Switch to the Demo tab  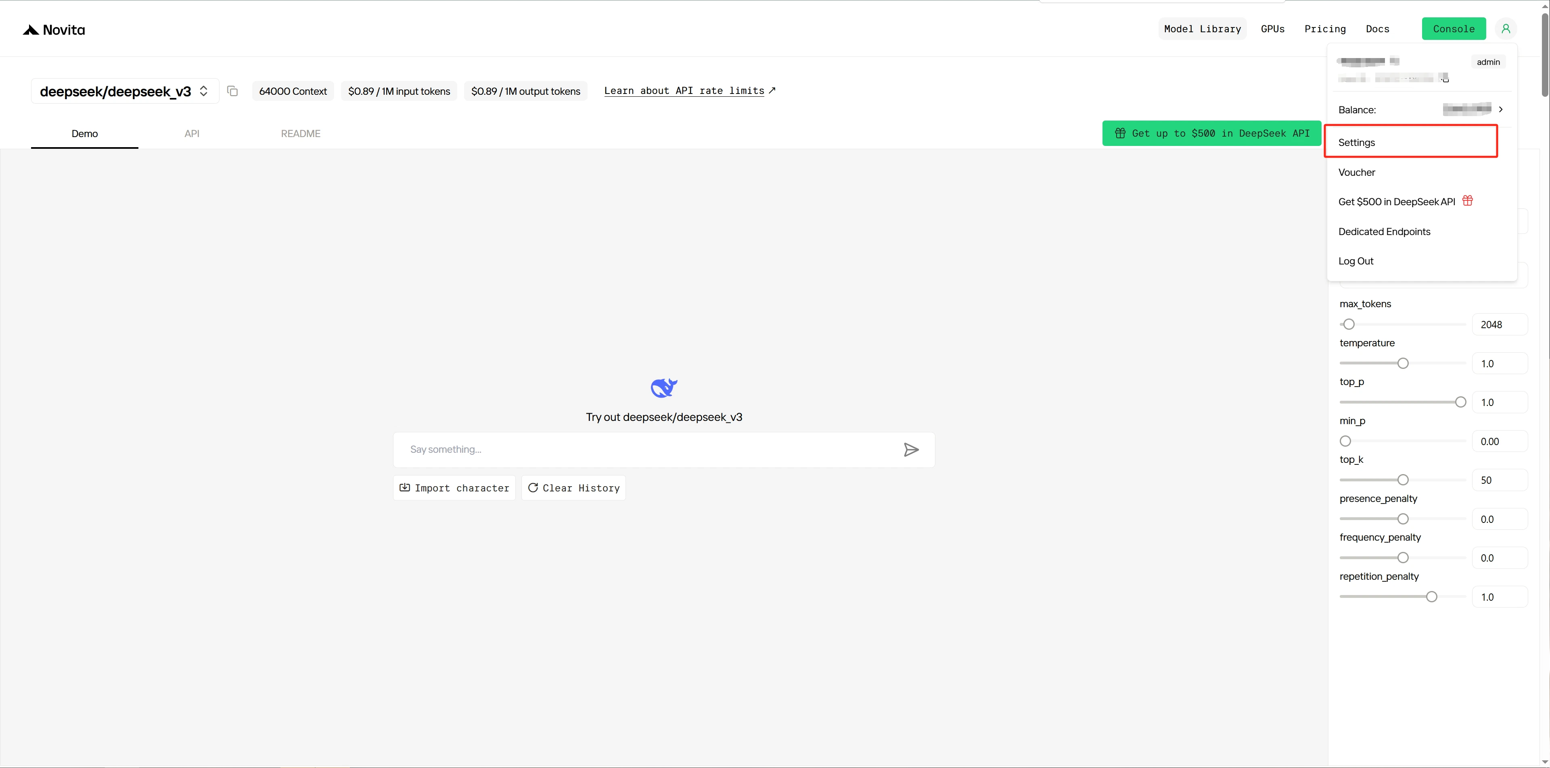[85, 133]
